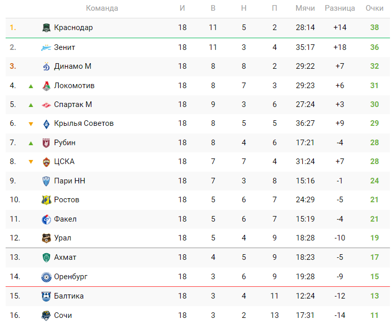391x323 pixels.
Task: Open the Факел team link
Action: tap(65, 219)
